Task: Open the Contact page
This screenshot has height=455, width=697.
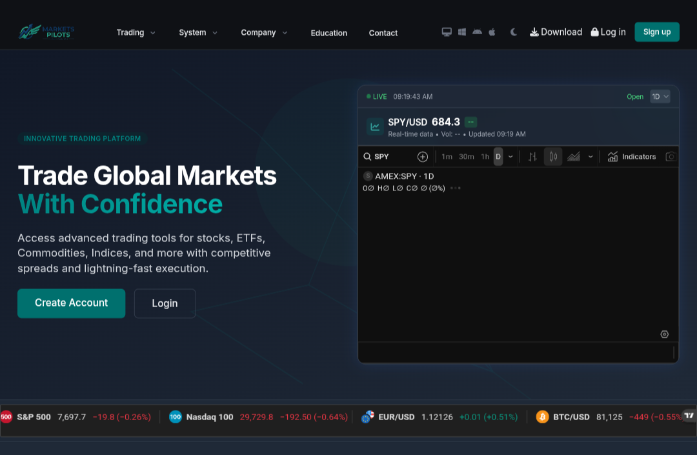Action: [383, 33]
